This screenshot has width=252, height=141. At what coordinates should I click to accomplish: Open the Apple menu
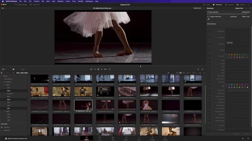pos(3,1)
